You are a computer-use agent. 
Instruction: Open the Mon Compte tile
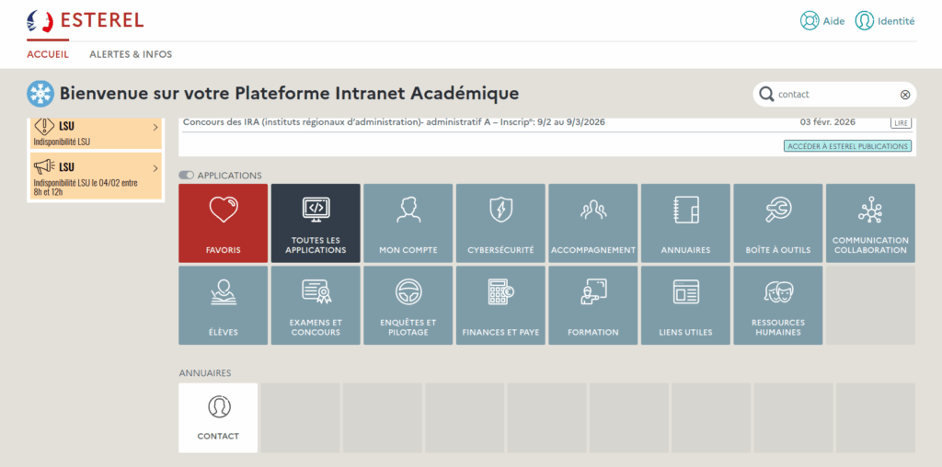(408, 222)
